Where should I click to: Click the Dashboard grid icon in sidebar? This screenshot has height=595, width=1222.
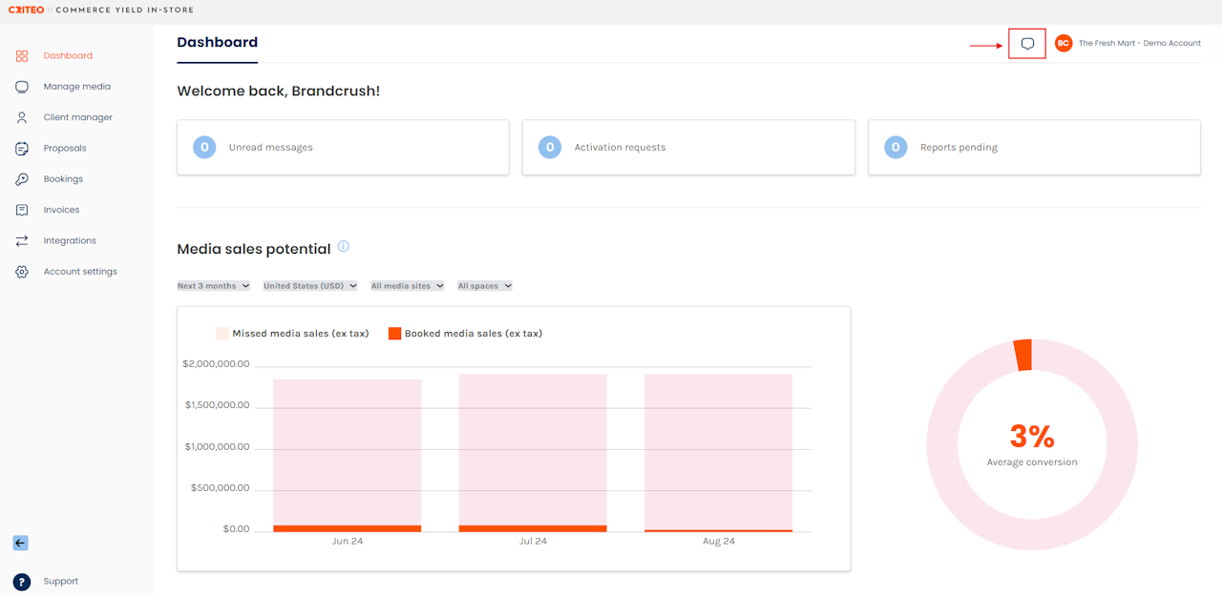(22, 56)
